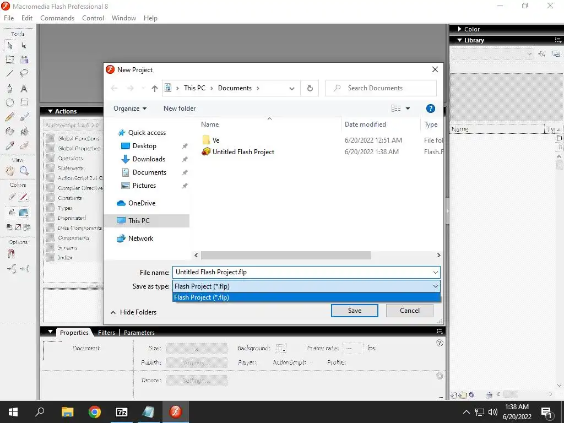Click the Swap Colors icon
Viewport: 564px width, 423px height.
coord(27,227)
